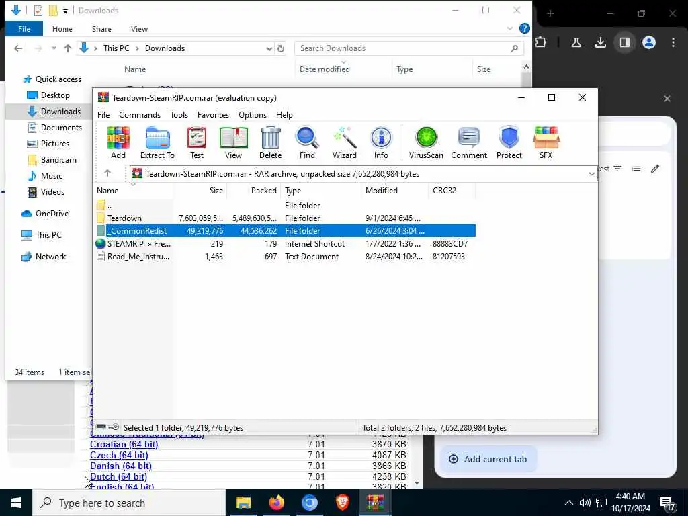Open the WinRAR File menu
The image size is (688, 516).
pos(103,115)
